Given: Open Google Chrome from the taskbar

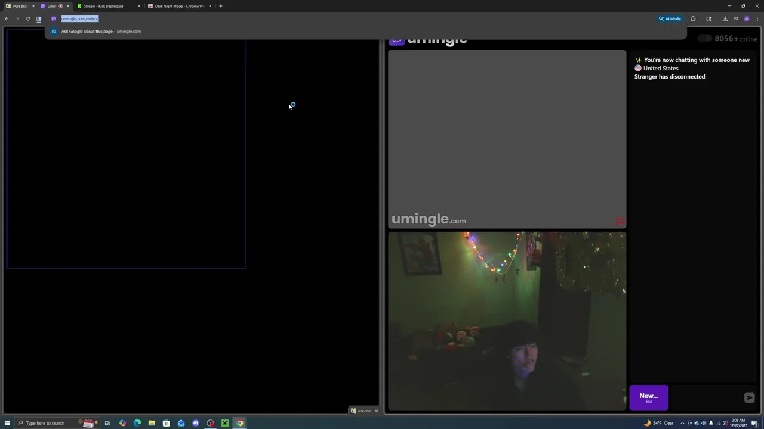Looking at the screenshot, I should (239, 423).
